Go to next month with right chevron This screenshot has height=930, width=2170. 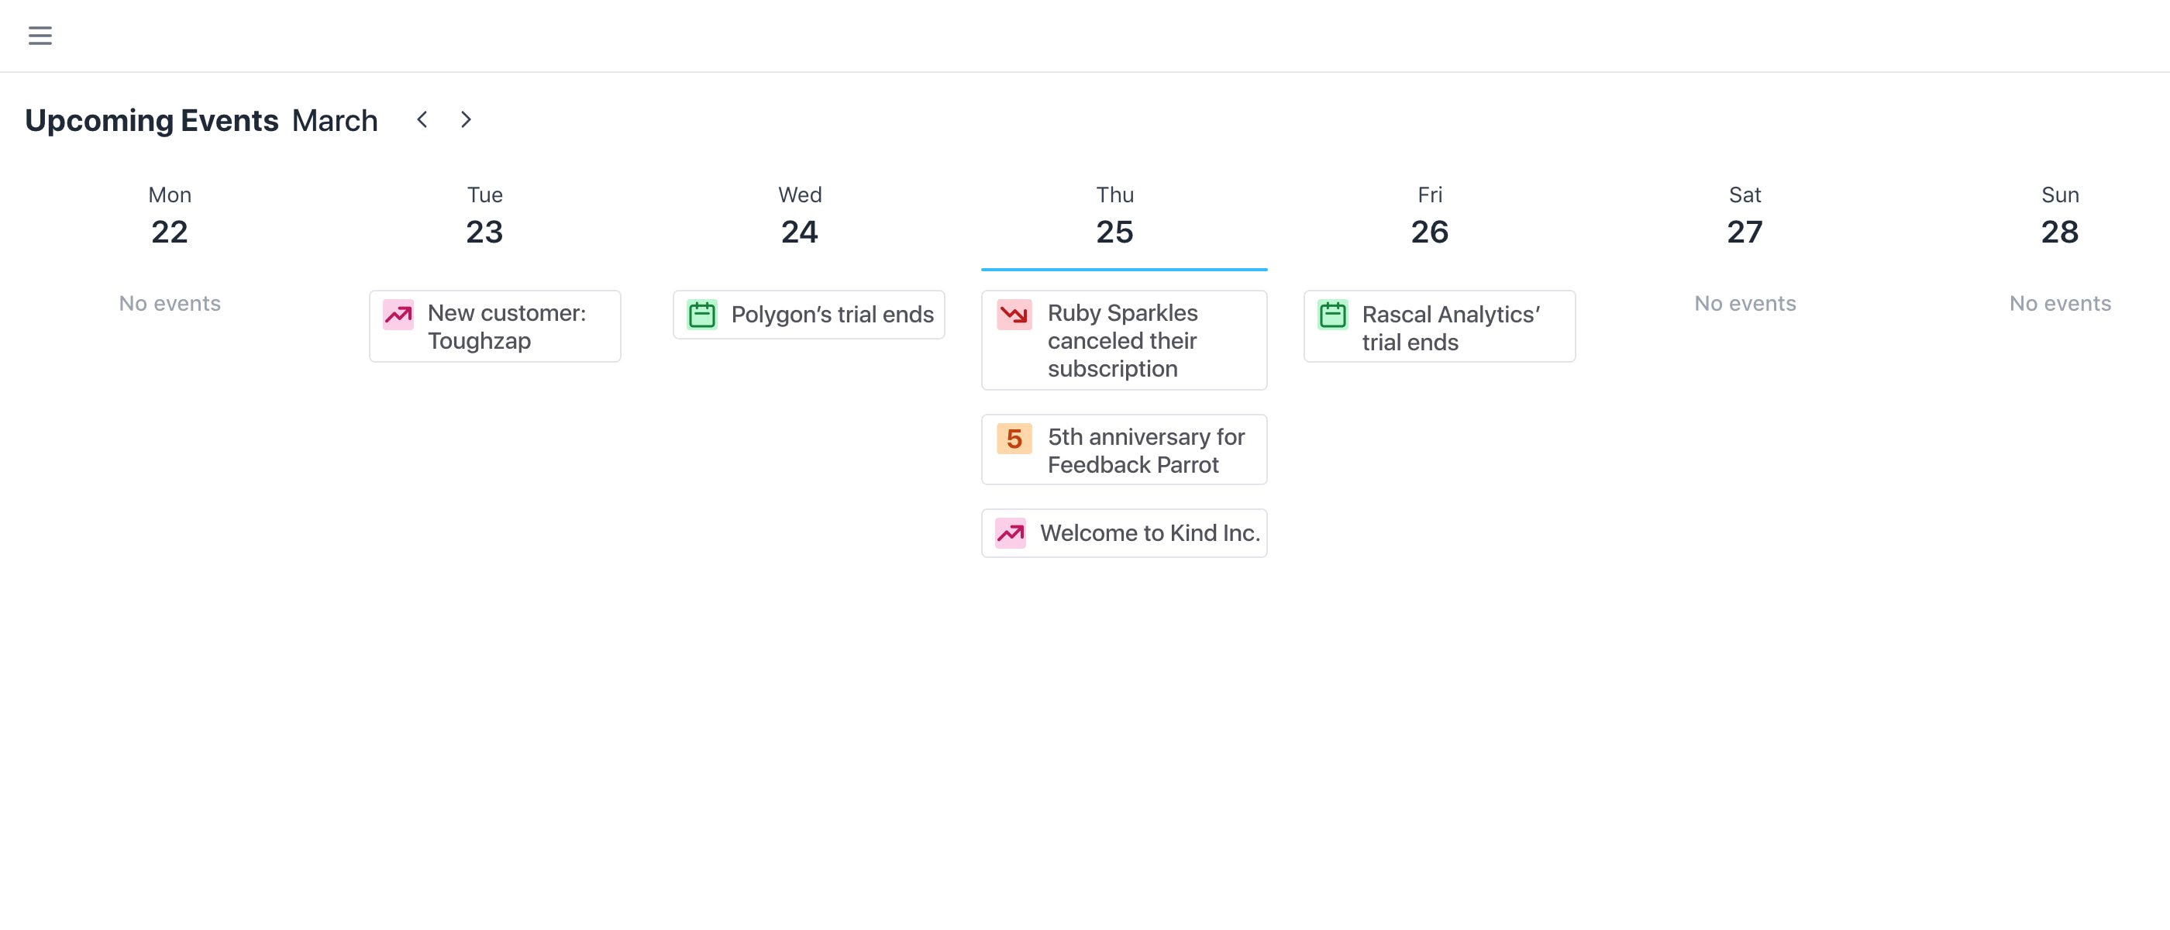click(466, 119)
